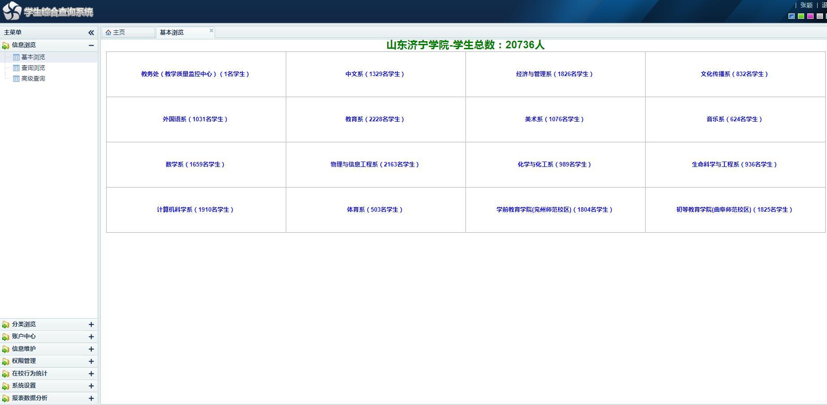
Task: Click the table icon beside 高级查询
Action: pos(16,79)
